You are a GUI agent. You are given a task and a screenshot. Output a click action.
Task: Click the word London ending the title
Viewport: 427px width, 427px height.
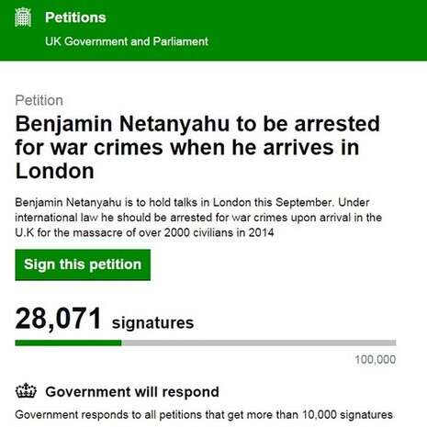(x=54, y=171)
